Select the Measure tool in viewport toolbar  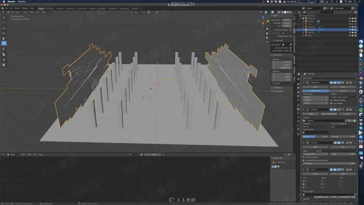tap(4, 54)
